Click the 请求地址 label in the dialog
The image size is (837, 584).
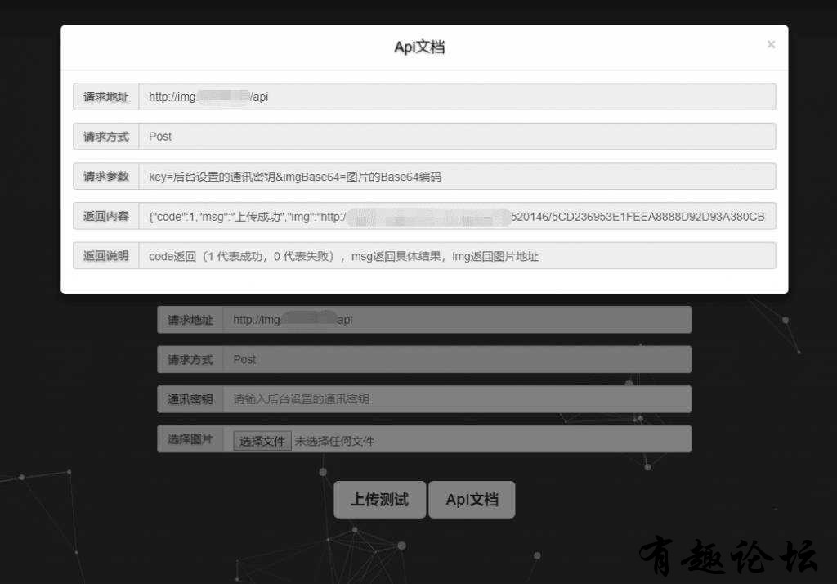(x=105, y=97)
